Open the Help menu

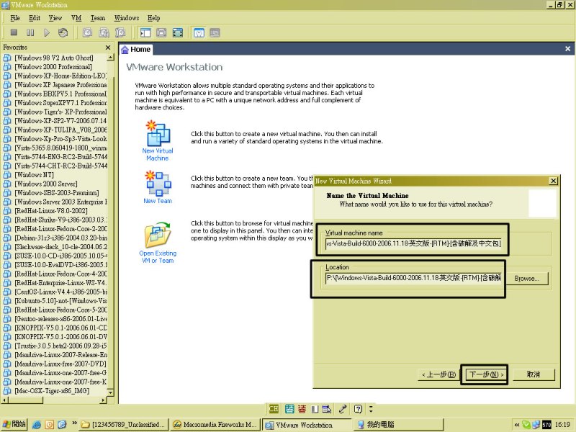pyautogui.click(x=153, y=17)
